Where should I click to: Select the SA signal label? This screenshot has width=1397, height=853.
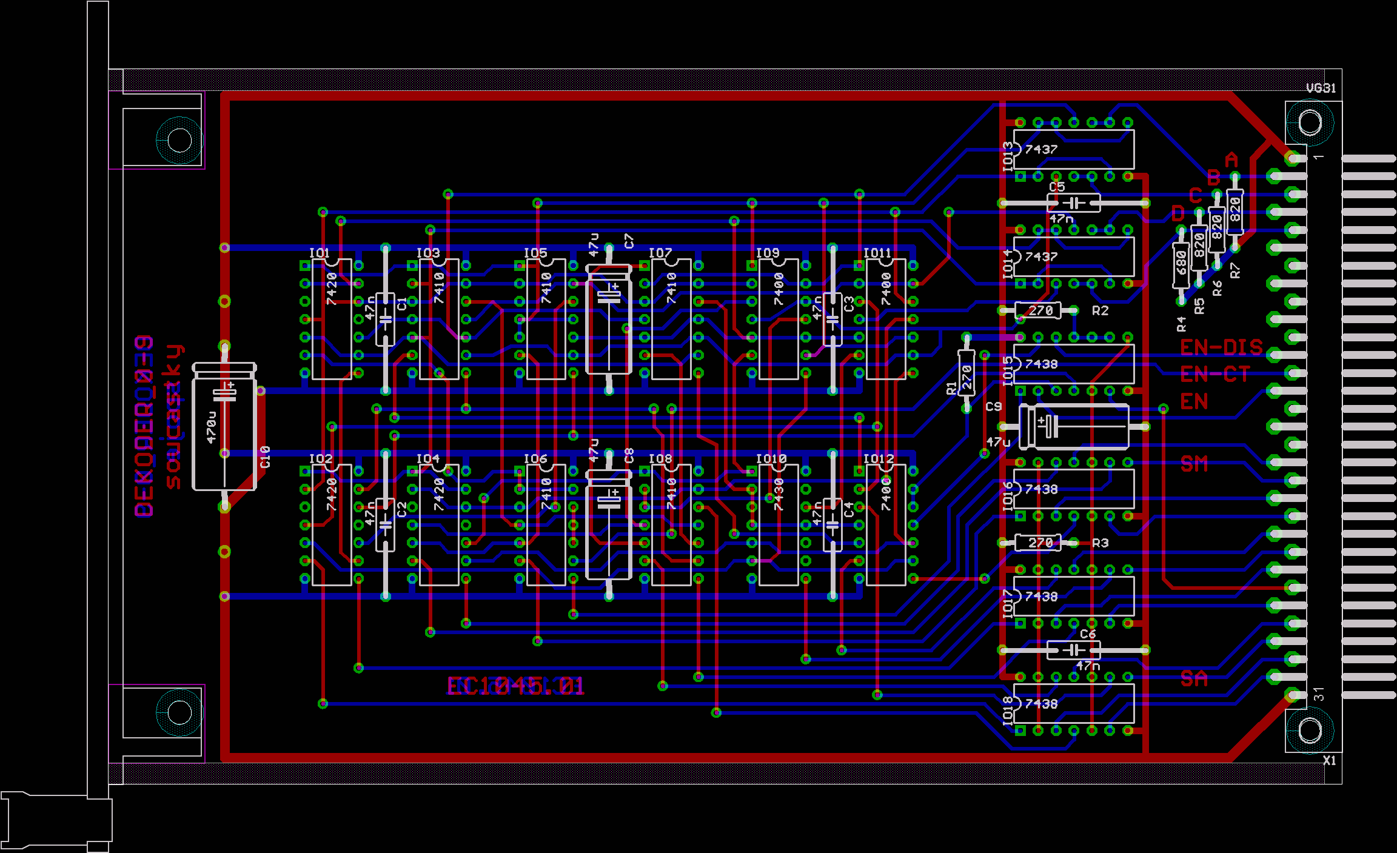click(1194, 678)
